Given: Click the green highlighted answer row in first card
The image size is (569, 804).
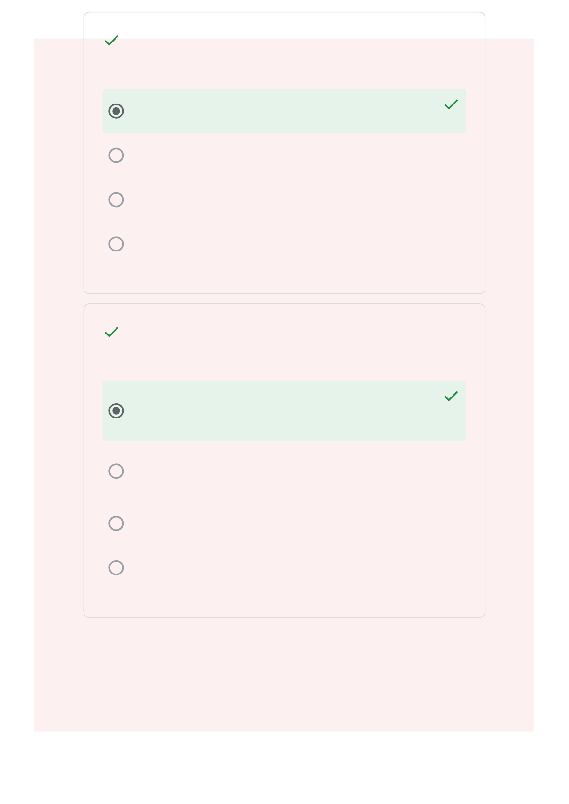Looking at the screenshot, I should 284,111.
